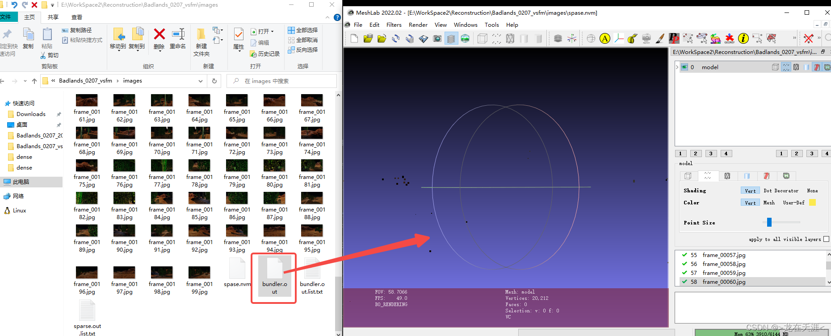The image size is (831, 336).
Task: Click 历史记录 in the Explorer ribbon
Action: point(264,54)
